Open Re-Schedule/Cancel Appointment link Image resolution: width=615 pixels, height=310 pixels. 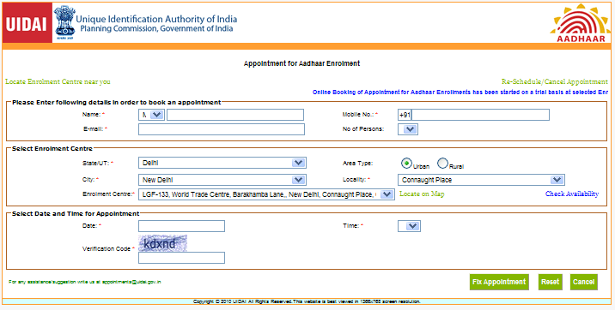pos(555,81)
